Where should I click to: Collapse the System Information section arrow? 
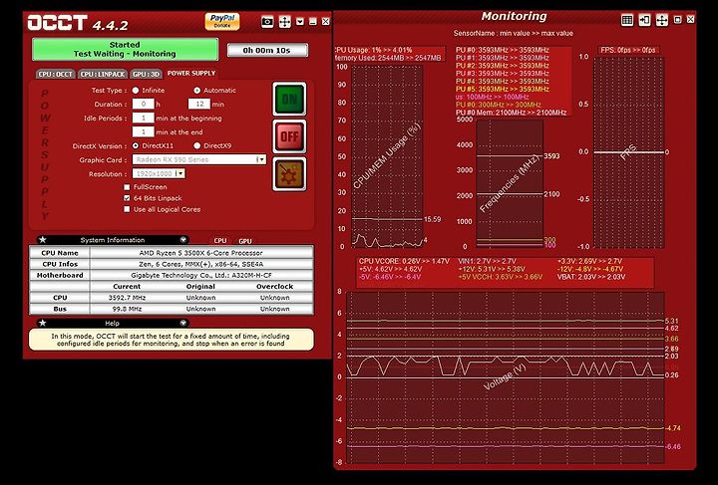click(183, 240)
